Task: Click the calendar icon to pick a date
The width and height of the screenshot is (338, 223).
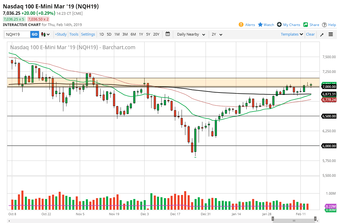Action: tap(167, 34)
